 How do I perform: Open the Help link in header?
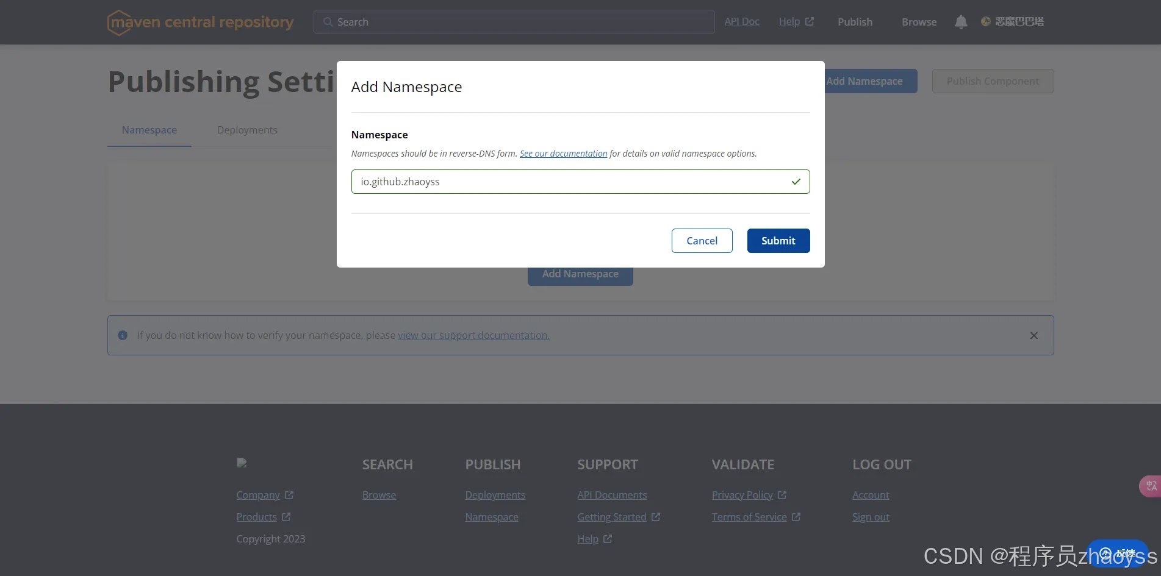(789, 21)
